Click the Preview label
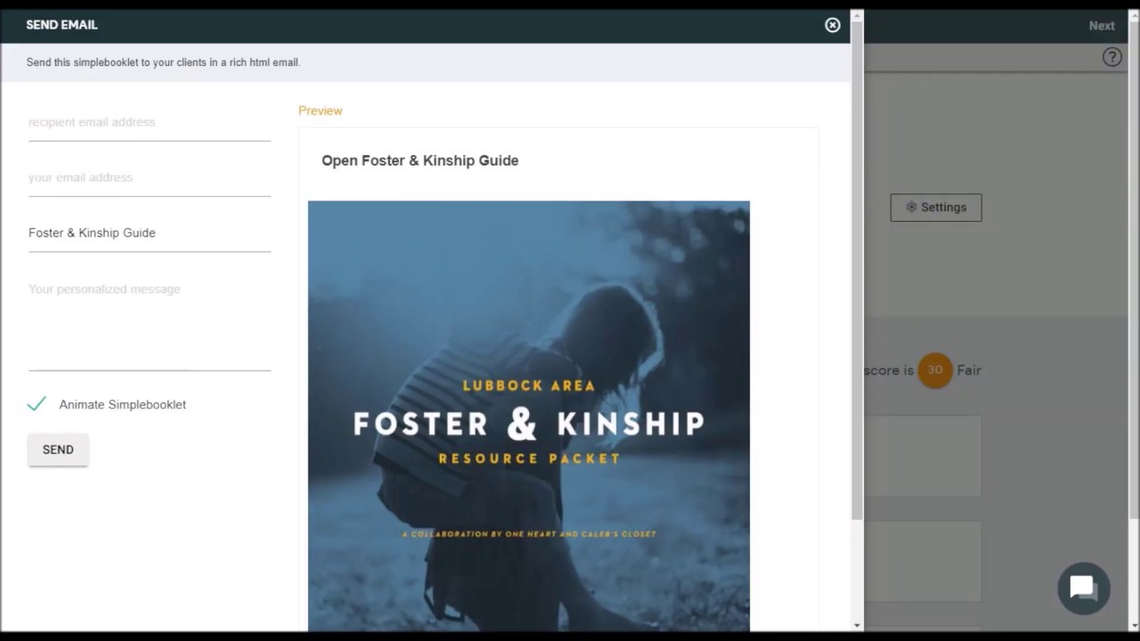Image resolution: width=1140 pixels, height=641 pixels. (x=321, y=110)
